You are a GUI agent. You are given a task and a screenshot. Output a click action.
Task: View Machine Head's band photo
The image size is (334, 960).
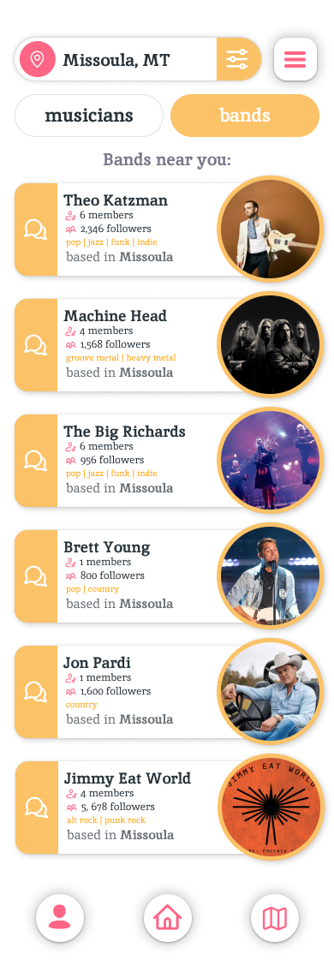tap(270, 345)
